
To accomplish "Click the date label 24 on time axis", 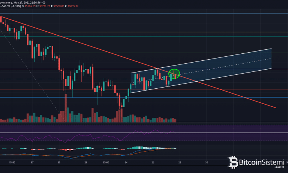I will 126,162.
